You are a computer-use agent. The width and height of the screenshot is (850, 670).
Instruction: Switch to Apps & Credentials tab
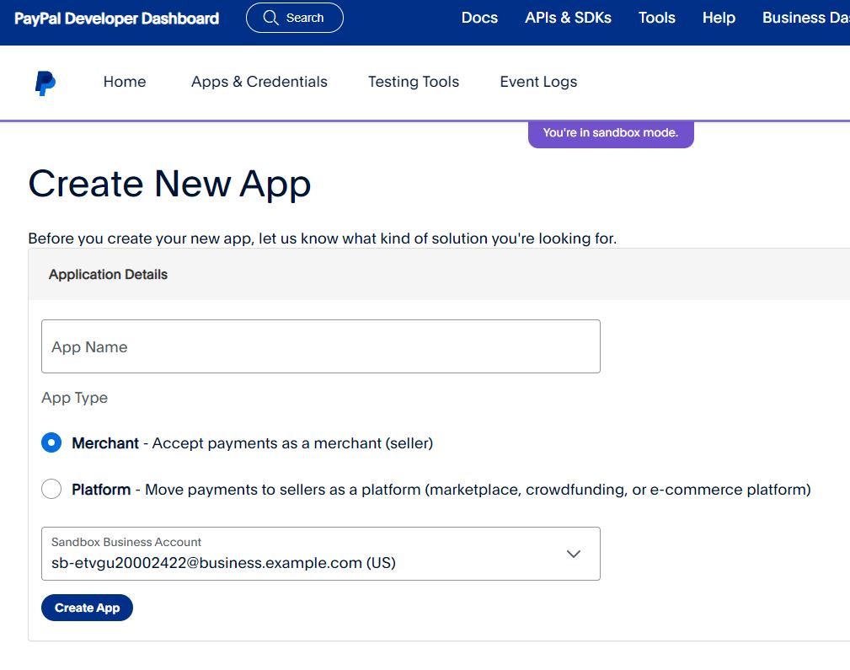coord(259,82)
